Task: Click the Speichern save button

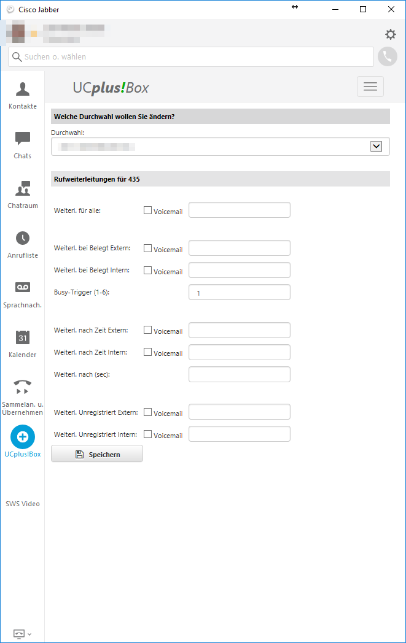Action: 97,454
